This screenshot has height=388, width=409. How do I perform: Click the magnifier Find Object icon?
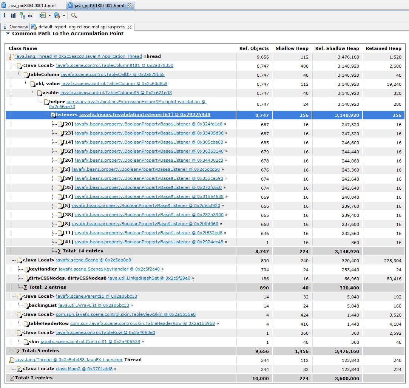pyautogui.click(x=74, y=15)
